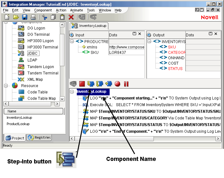
Task: Switch to the Project tab
Action: (x=15, y=138)
